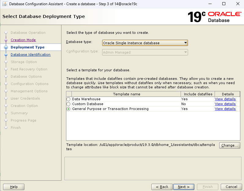Click the Database Identification step bullet icon
The width and height of the screenshot is (244, 191).
pos(6,55)
